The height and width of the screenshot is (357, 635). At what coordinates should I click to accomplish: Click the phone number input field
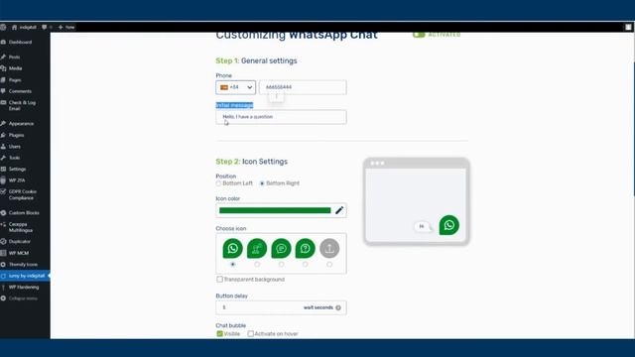pyautogui.click(x=303, y=87)
